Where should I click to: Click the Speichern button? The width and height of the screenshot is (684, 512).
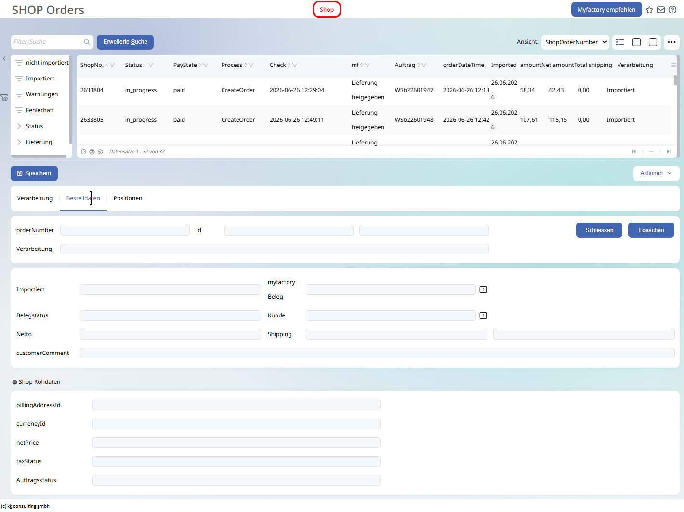coord(34,173)
